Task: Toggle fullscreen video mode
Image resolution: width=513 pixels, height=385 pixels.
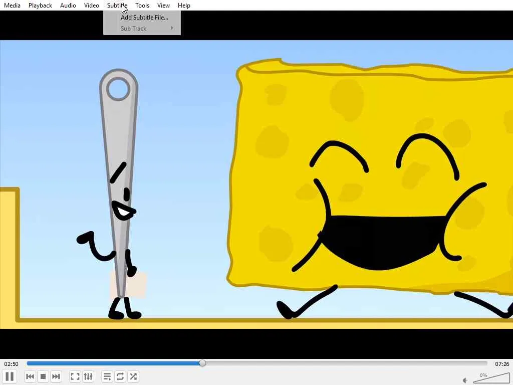Action: [x=75, y=376]
